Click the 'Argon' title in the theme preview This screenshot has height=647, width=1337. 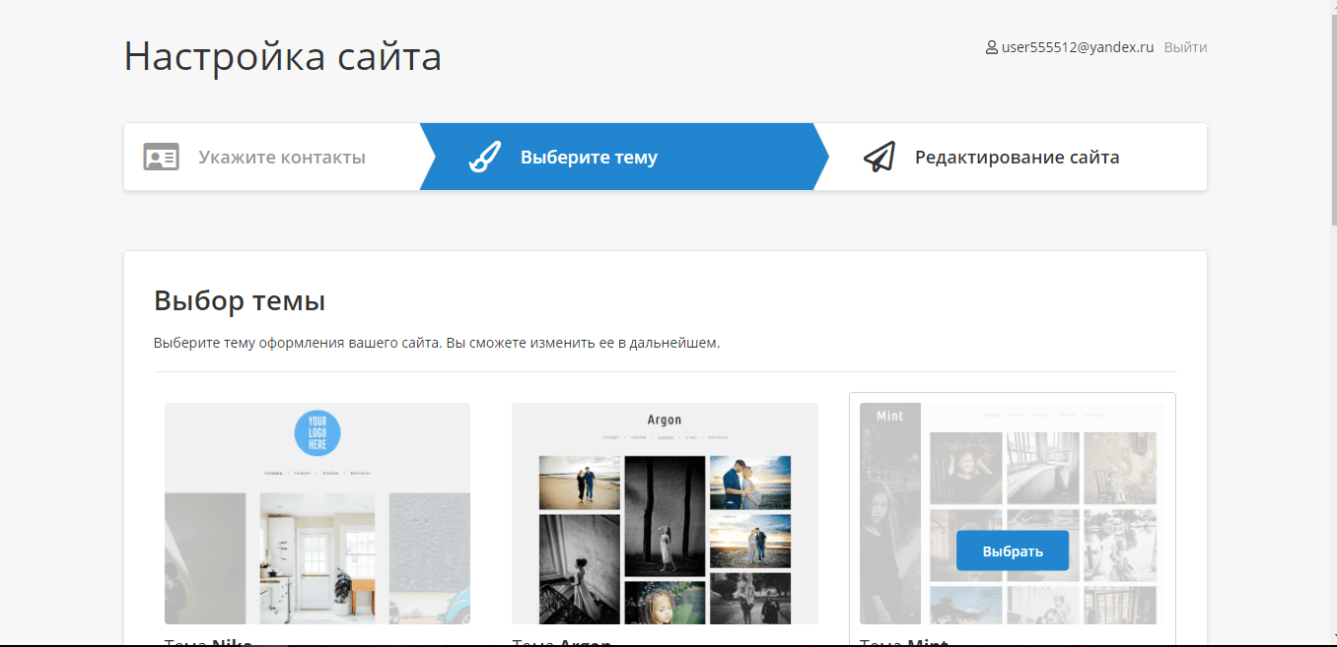(664, 420)
